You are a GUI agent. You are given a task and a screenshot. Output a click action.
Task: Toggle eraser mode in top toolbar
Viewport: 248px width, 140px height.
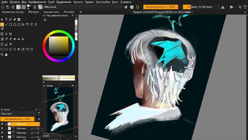point(126,7)
